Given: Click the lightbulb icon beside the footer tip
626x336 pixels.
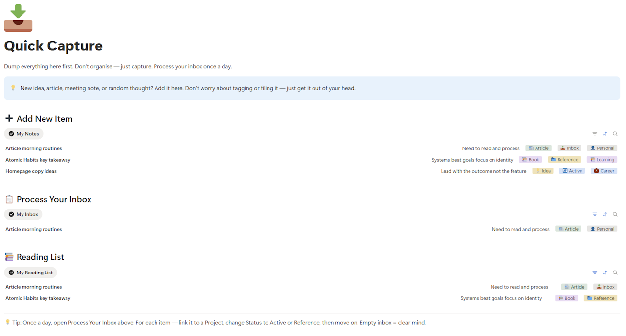Looking at the screenshot, I should pyautogui.click(x=7, y=322).
